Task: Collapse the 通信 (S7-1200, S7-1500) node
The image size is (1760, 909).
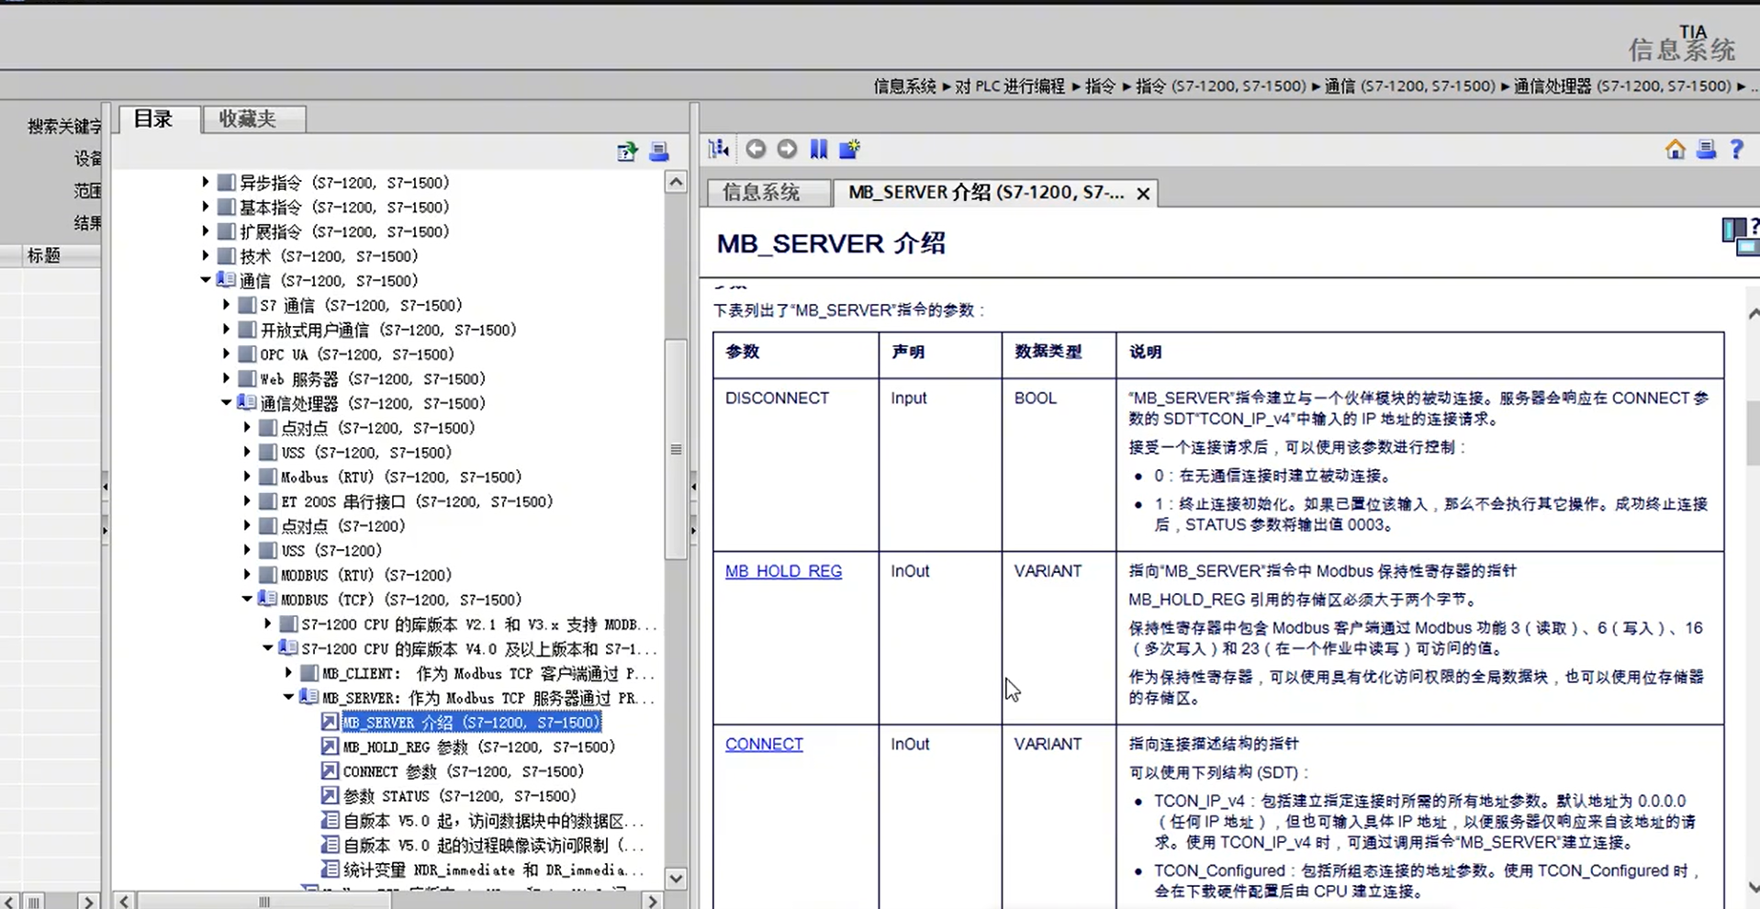Action: pyautogui.click(x=206, y=280)
